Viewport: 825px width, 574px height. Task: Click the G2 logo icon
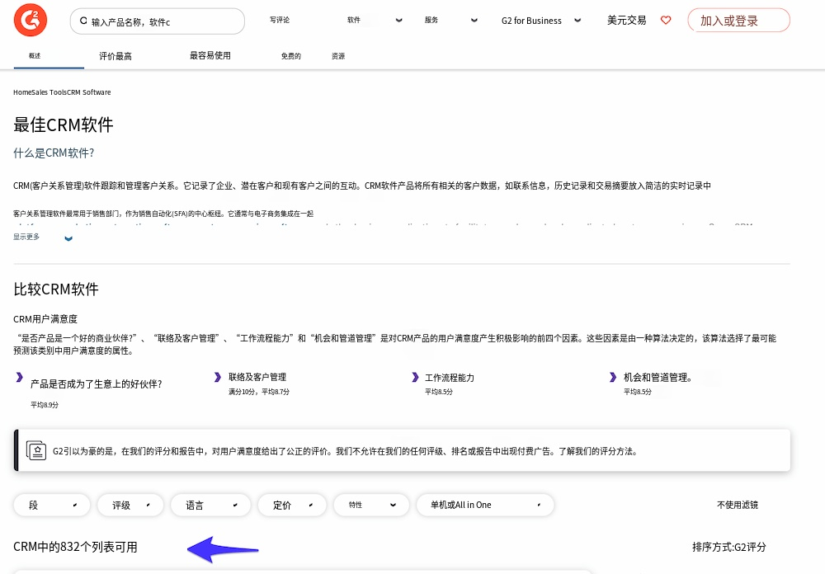click(x=31, y=20)
